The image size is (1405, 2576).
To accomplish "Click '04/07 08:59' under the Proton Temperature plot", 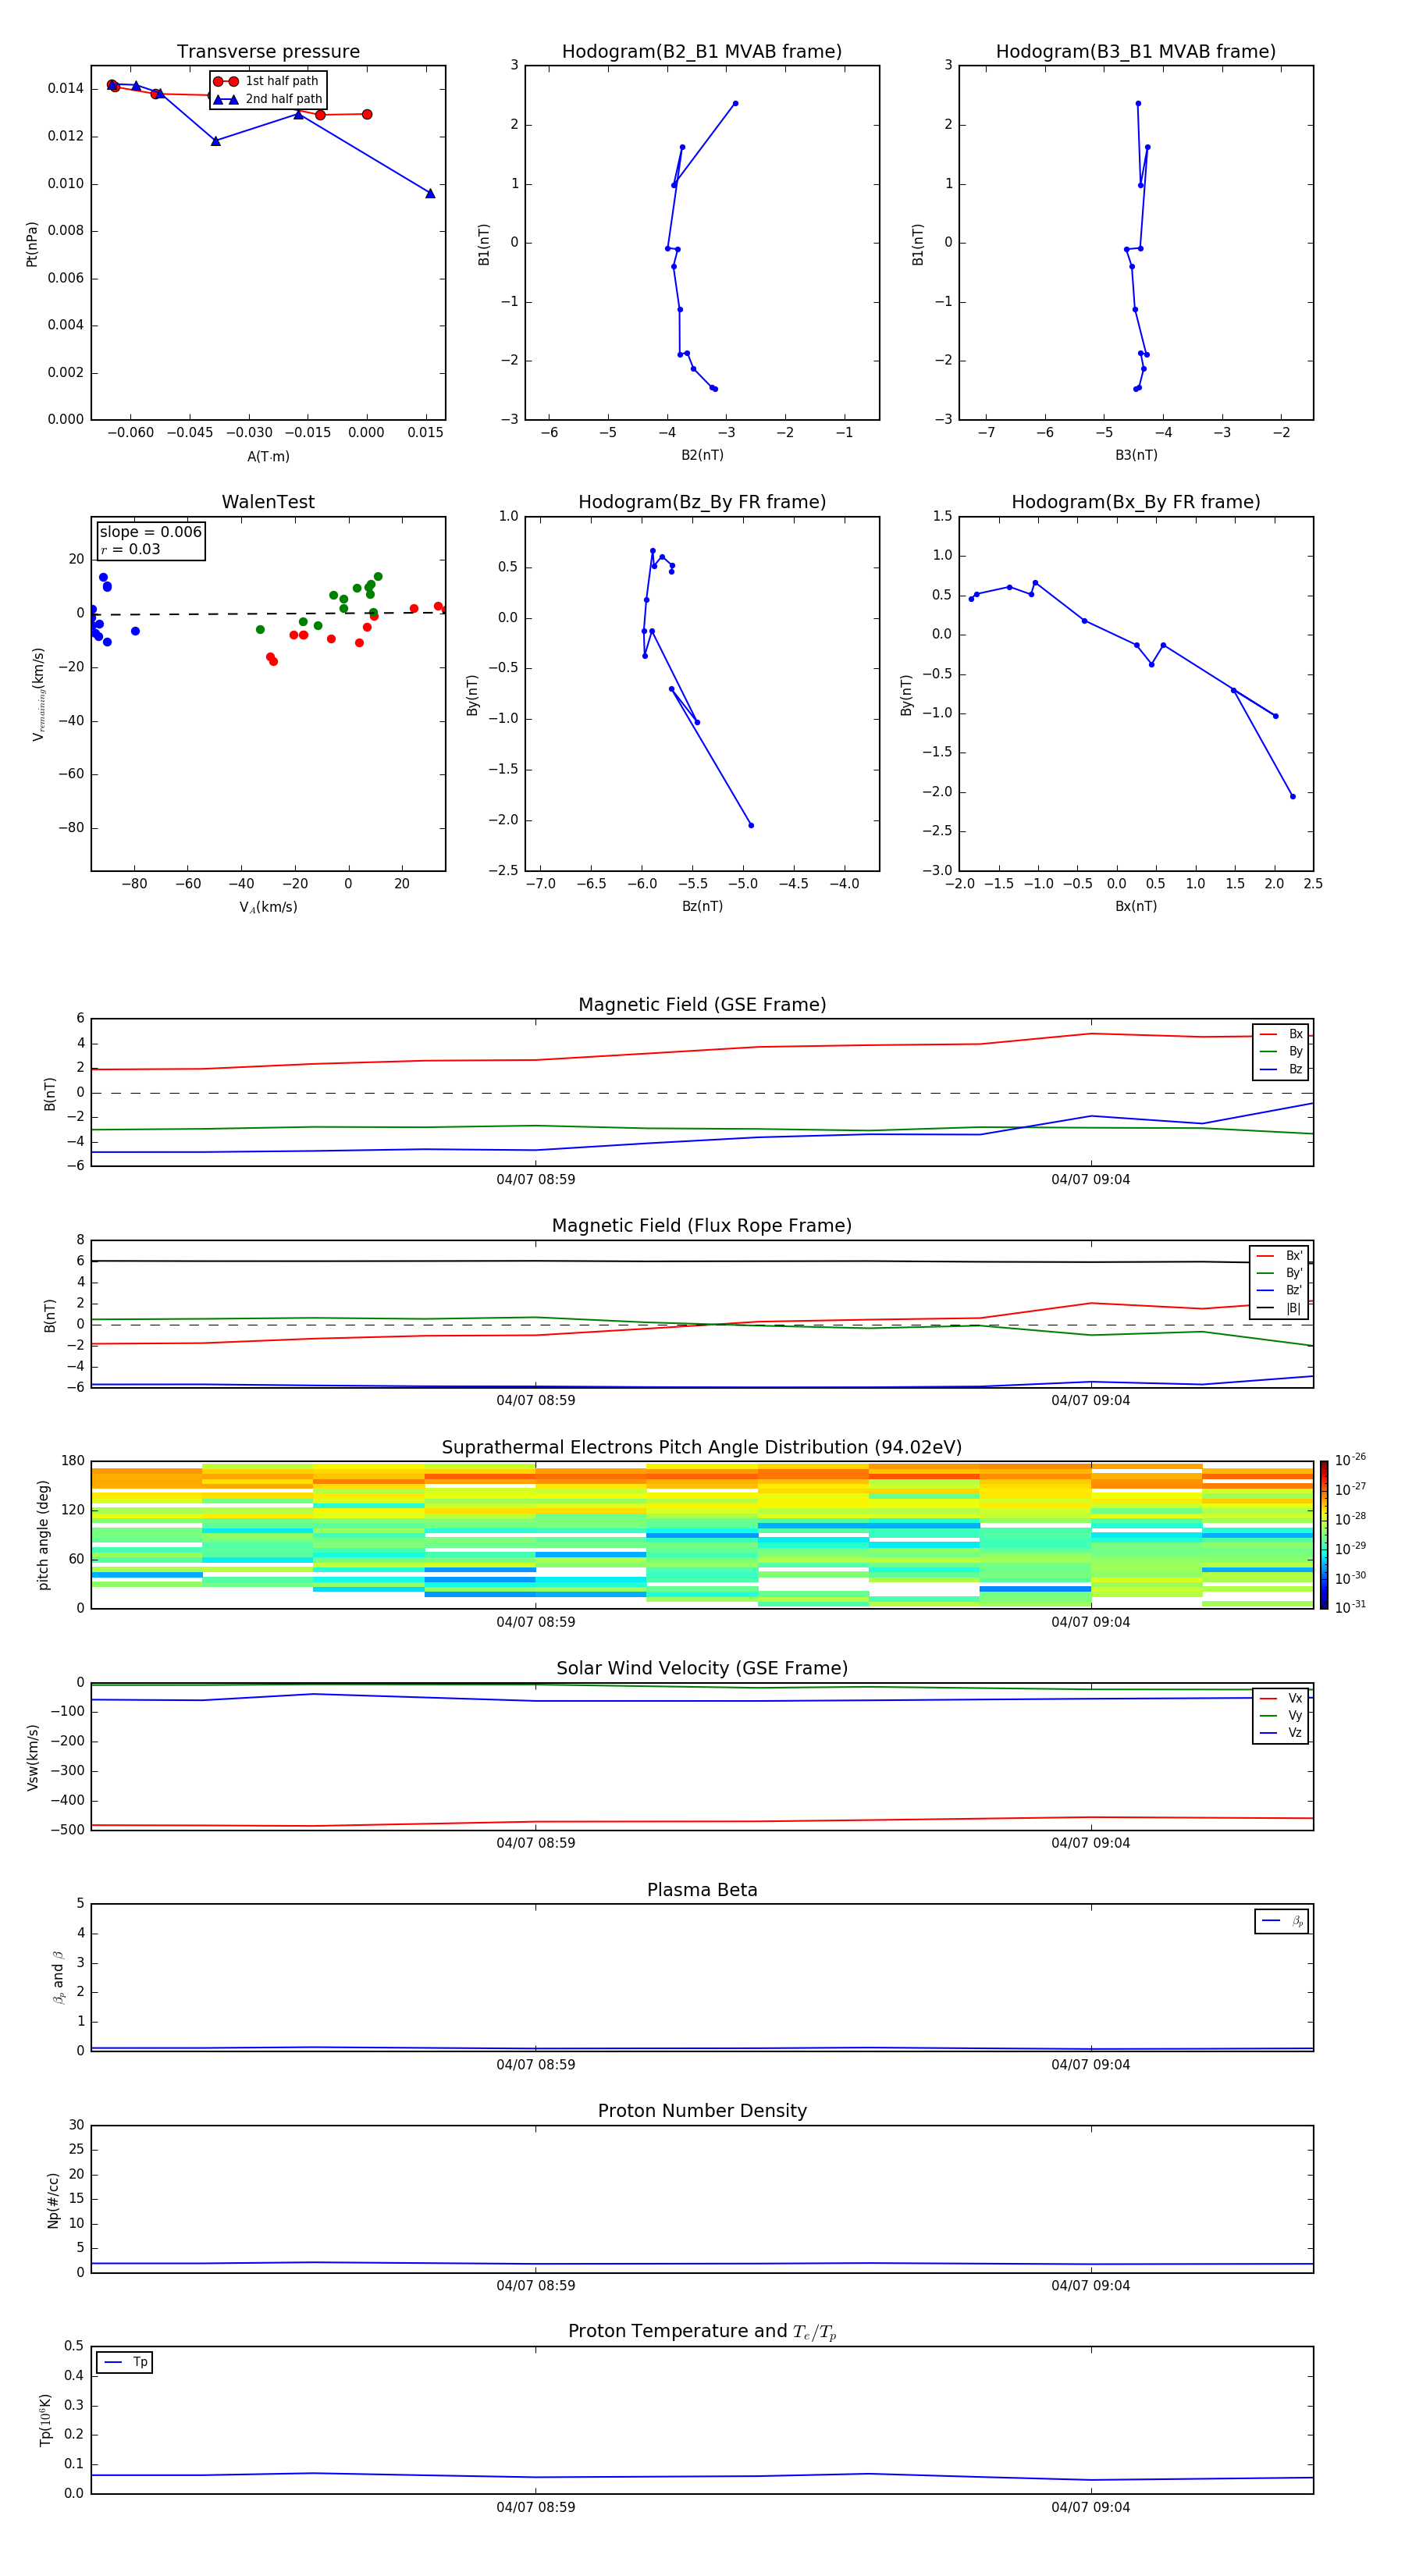I will (536, 2507).
